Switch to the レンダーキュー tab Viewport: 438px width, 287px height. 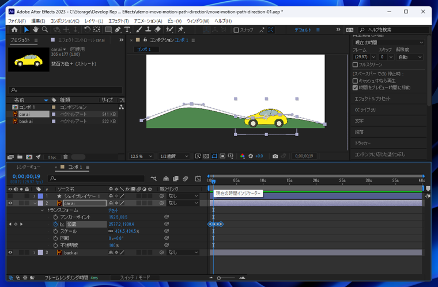(28, 167)
